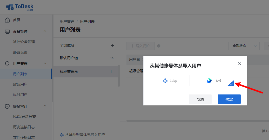This screenshot has height=140, width=269.
Task: Select 用户列表 in the sidebar
Action: pyautogui.click(x=26, y=74)
